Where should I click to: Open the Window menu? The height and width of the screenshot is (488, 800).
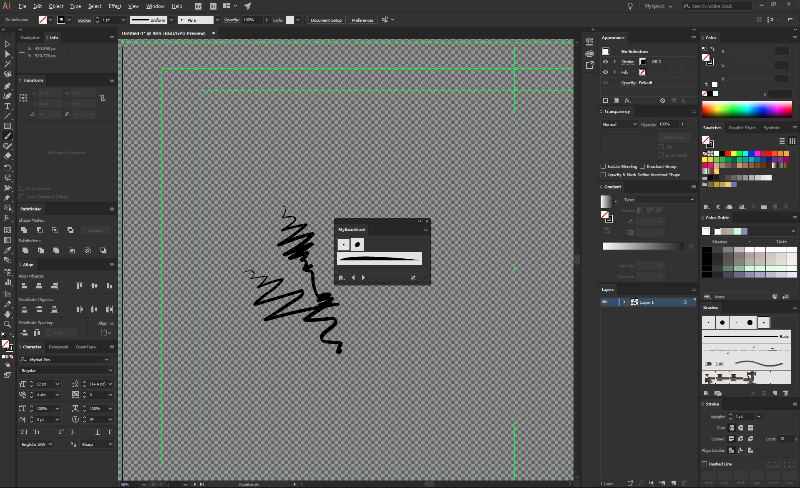click(155, 6)
